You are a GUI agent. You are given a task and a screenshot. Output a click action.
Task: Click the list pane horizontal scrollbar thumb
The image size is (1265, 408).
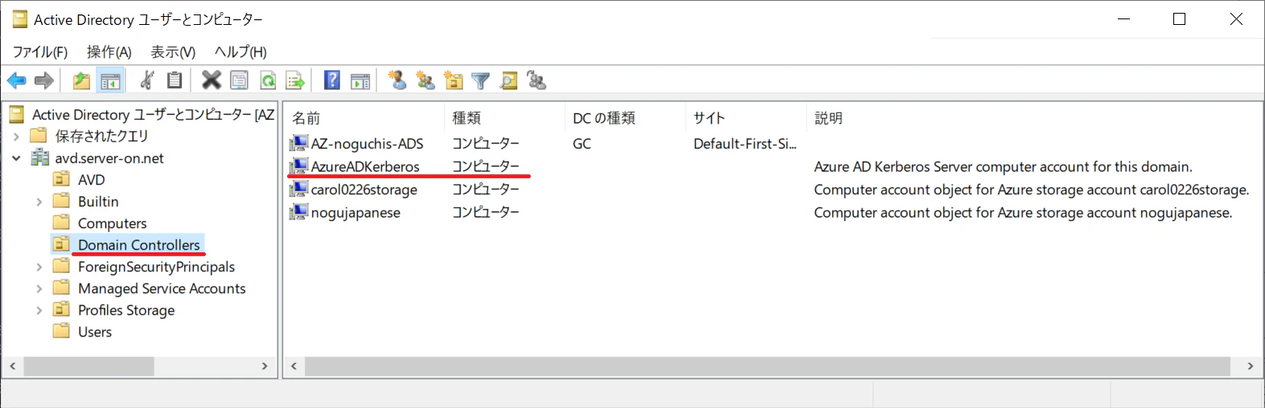(x=767, y=366)
